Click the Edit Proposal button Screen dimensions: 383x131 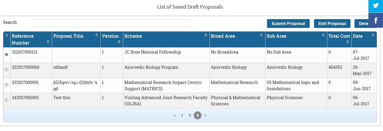(x=332, y=24)
